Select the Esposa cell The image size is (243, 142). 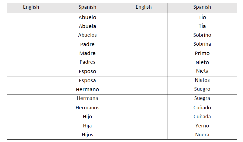[87, 80]
